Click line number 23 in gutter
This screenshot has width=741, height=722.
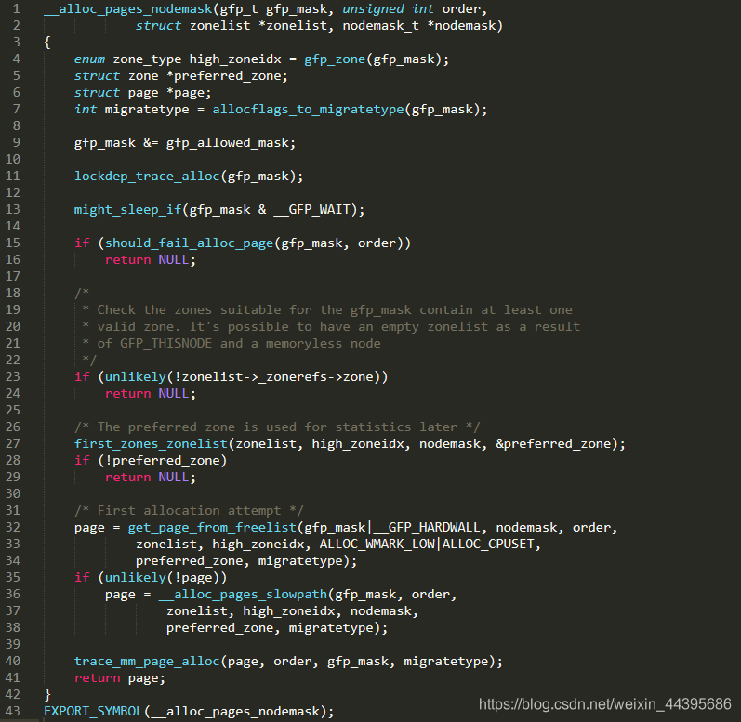click(x=13, y=377)
